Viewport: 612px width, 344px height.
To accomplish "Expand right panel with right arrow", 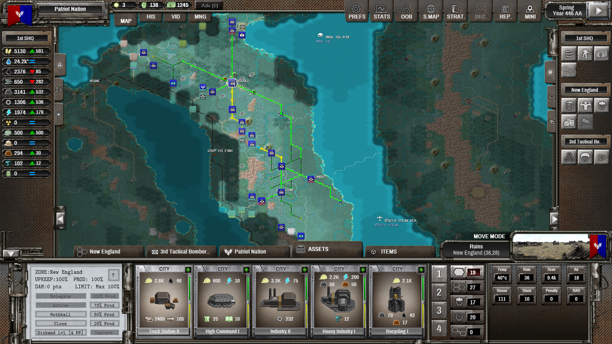I will pos(554,219).
